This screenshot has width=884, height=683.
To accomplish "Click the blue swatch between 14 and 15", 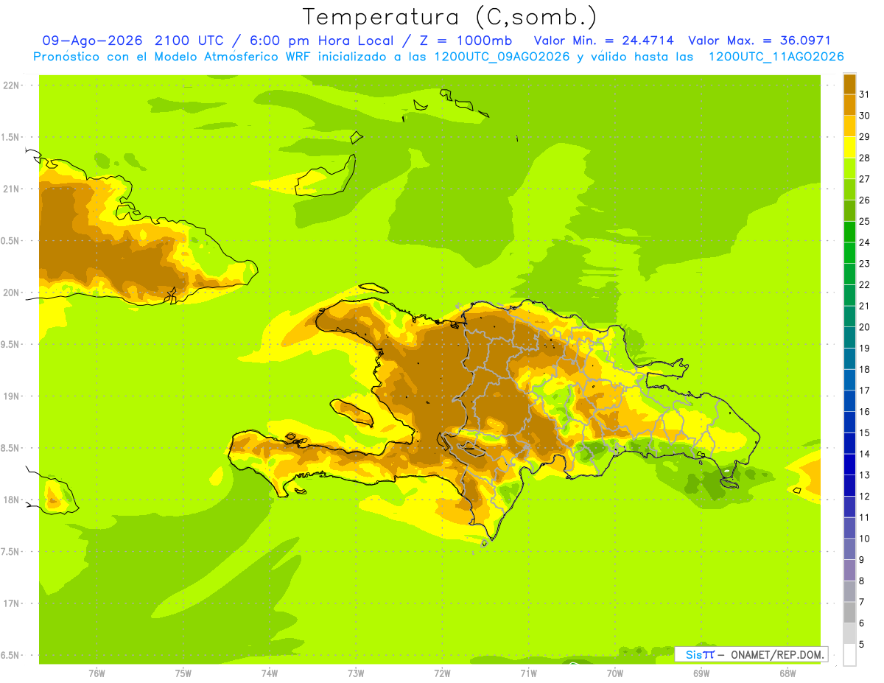I will [849, 444].
